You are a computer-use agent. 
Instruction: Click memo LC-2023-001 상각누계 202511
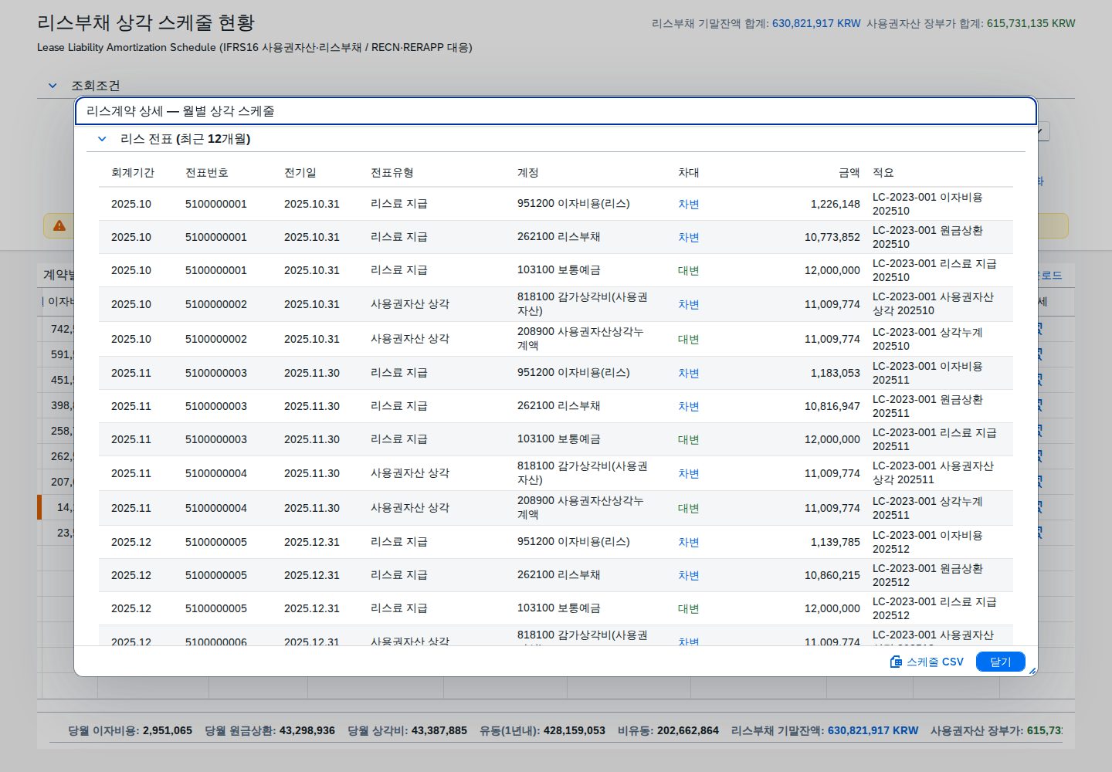pos(927,508)
